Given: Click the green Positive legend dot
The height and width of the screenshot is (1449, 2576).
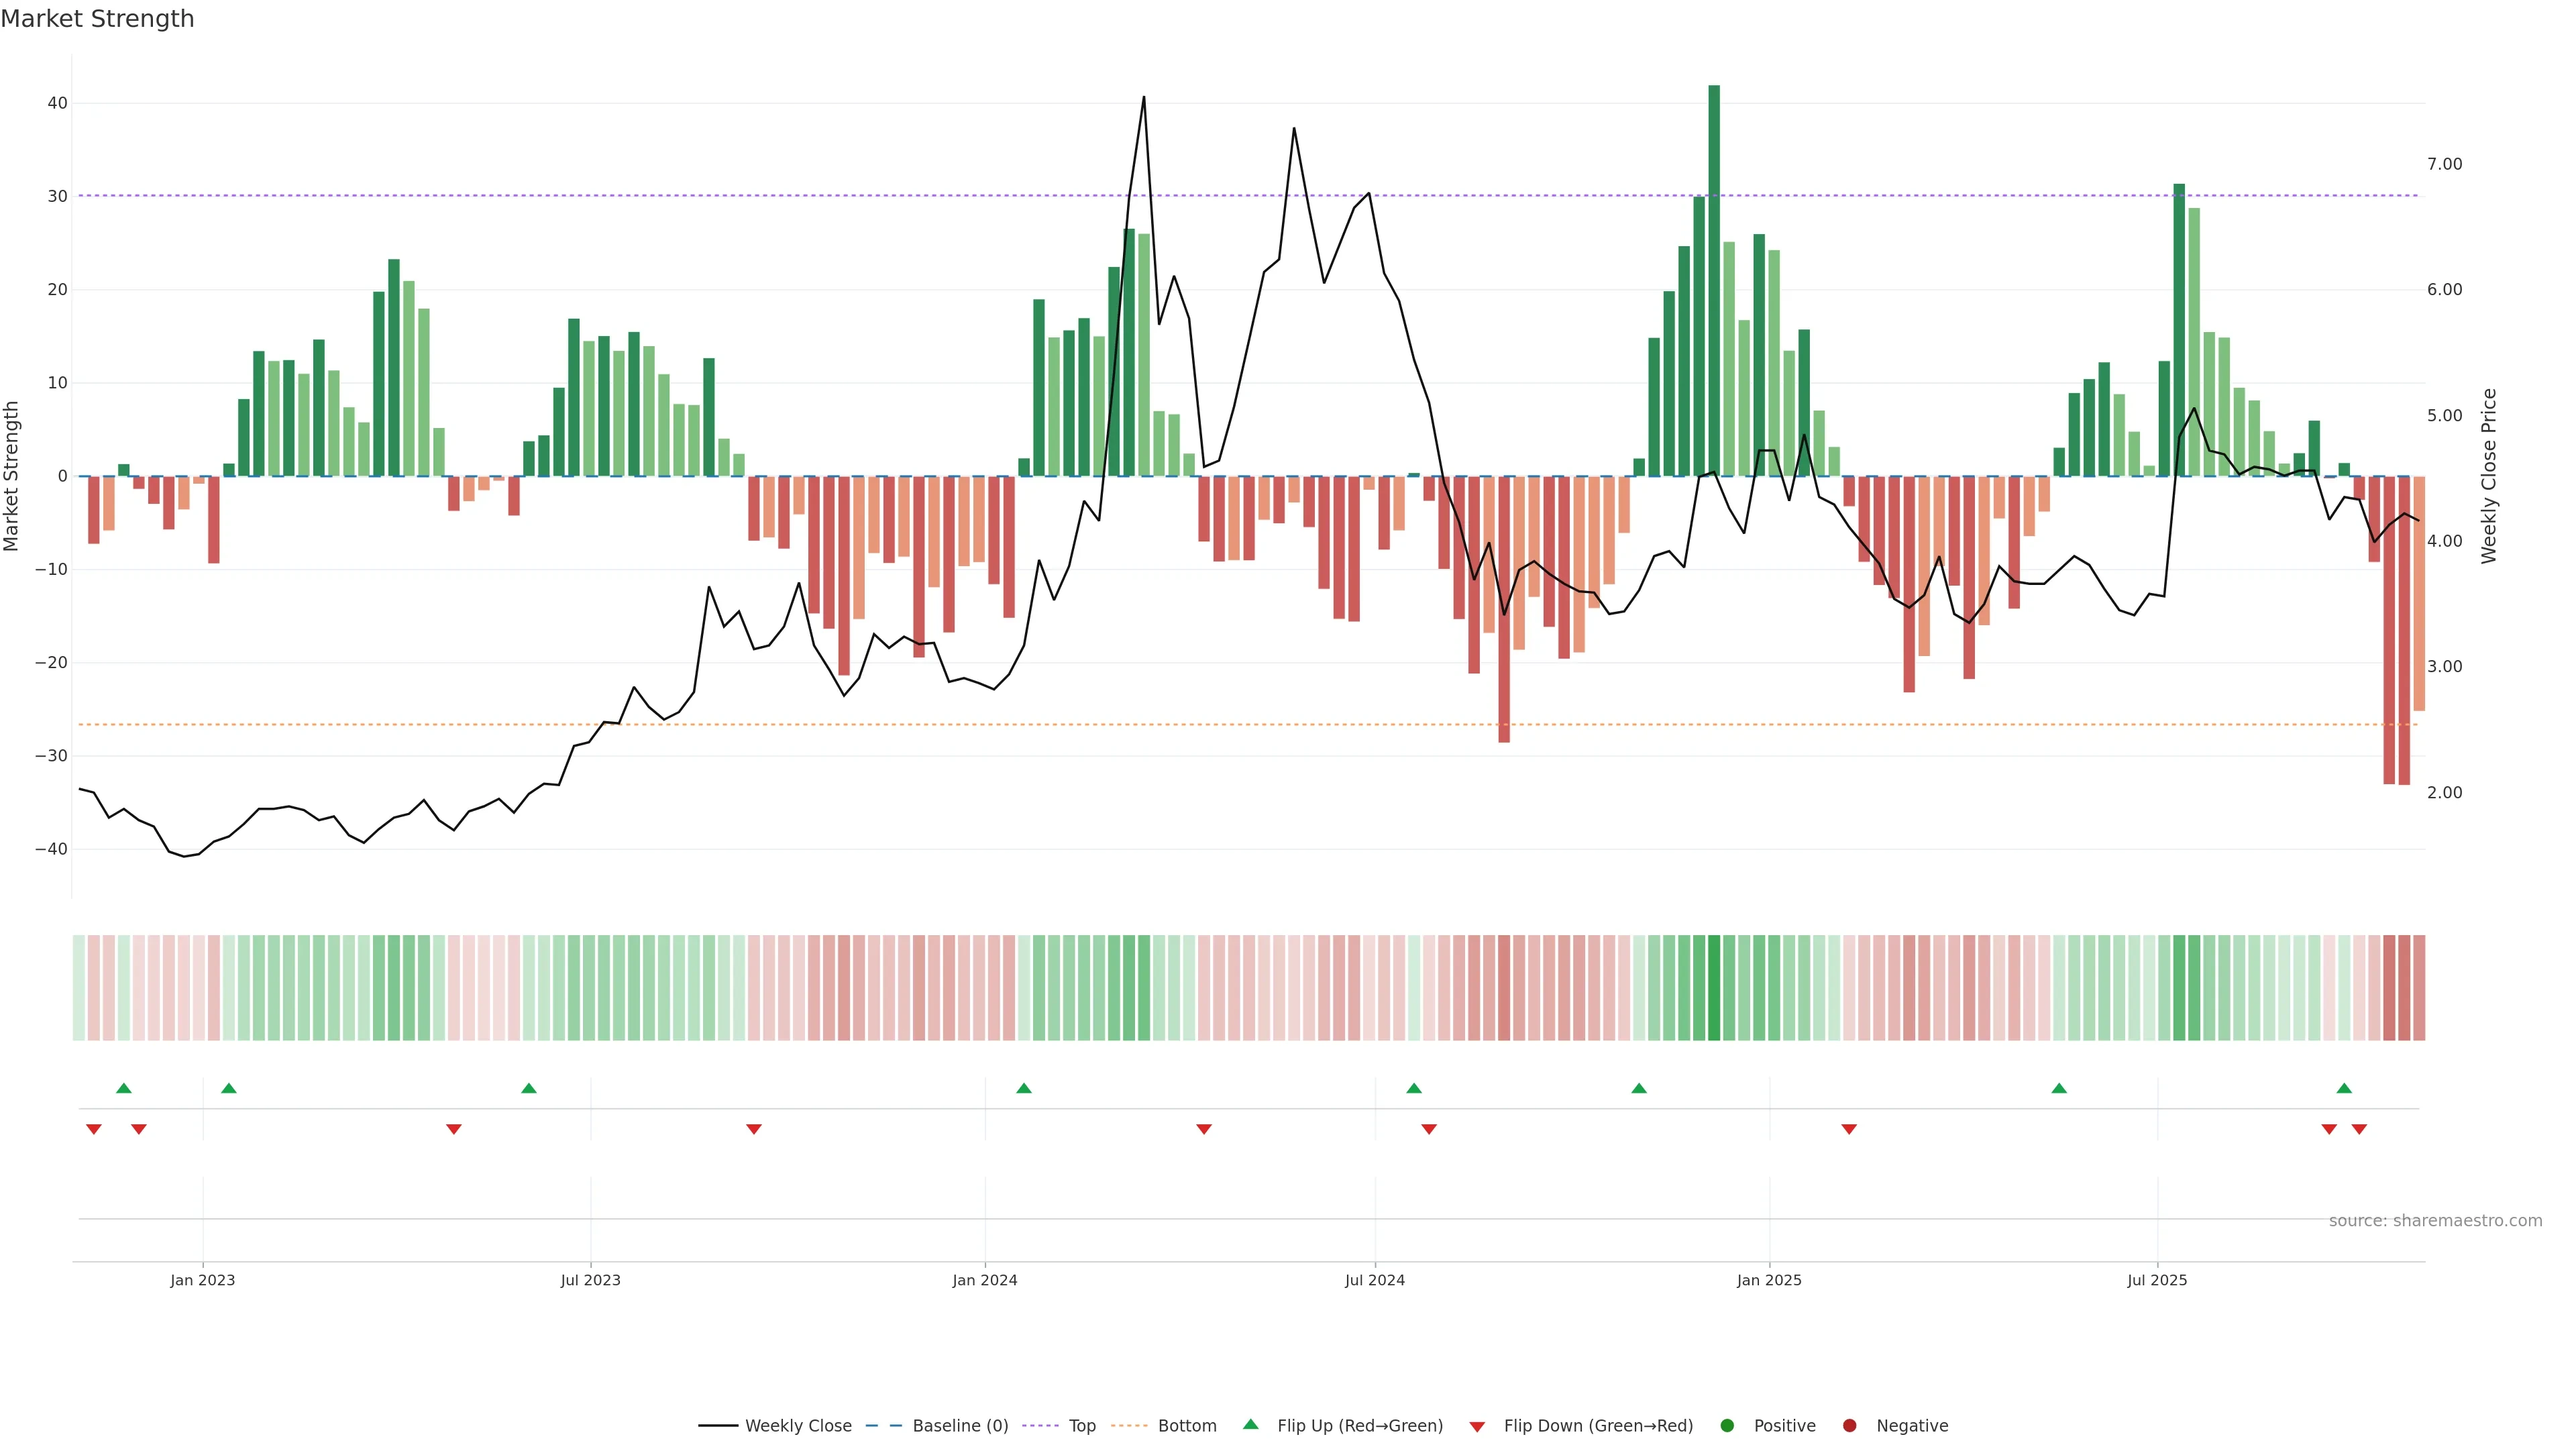Looking at the screenshot, I should (x=1727, y=1426).
